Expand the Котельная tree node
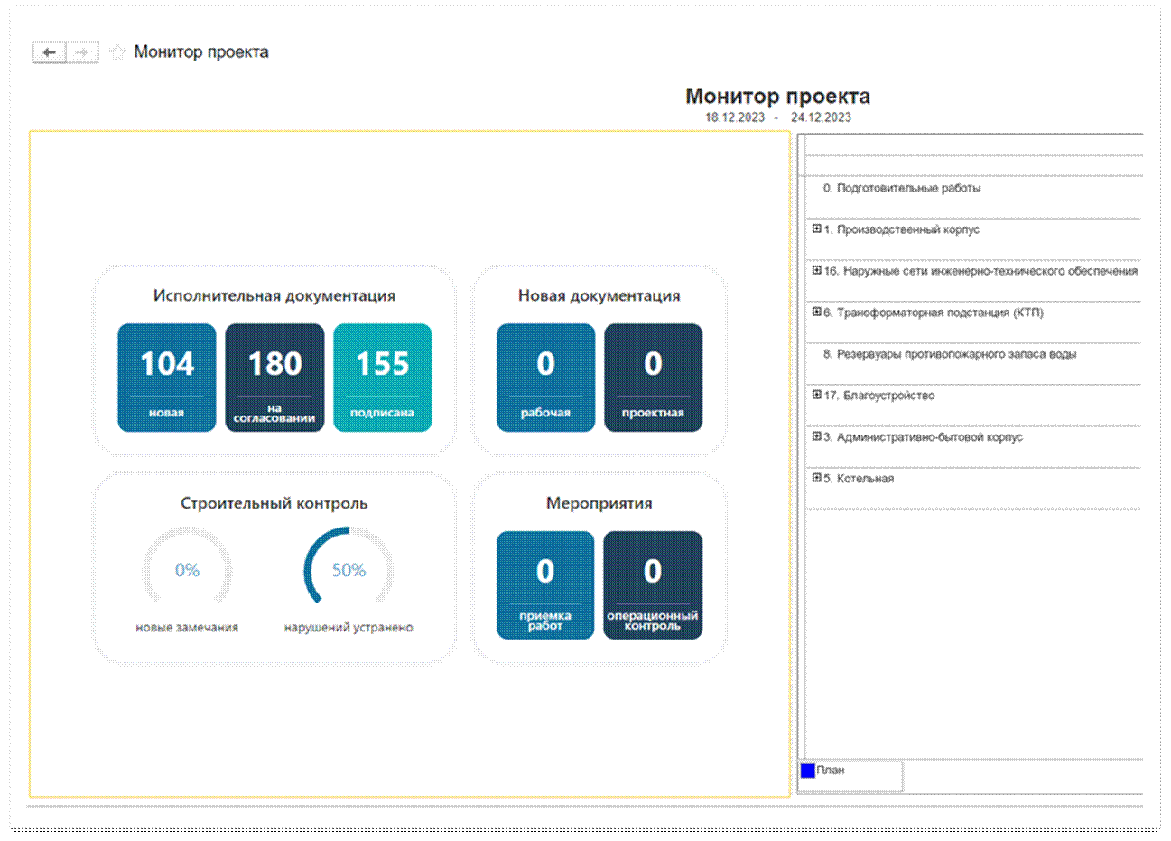The height and width of the screenshot is (841, 1171). pos(816,478)
